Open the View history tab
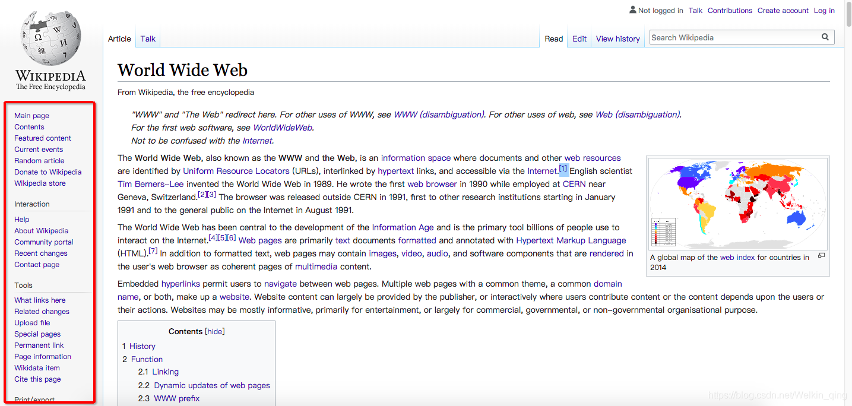 617,38
